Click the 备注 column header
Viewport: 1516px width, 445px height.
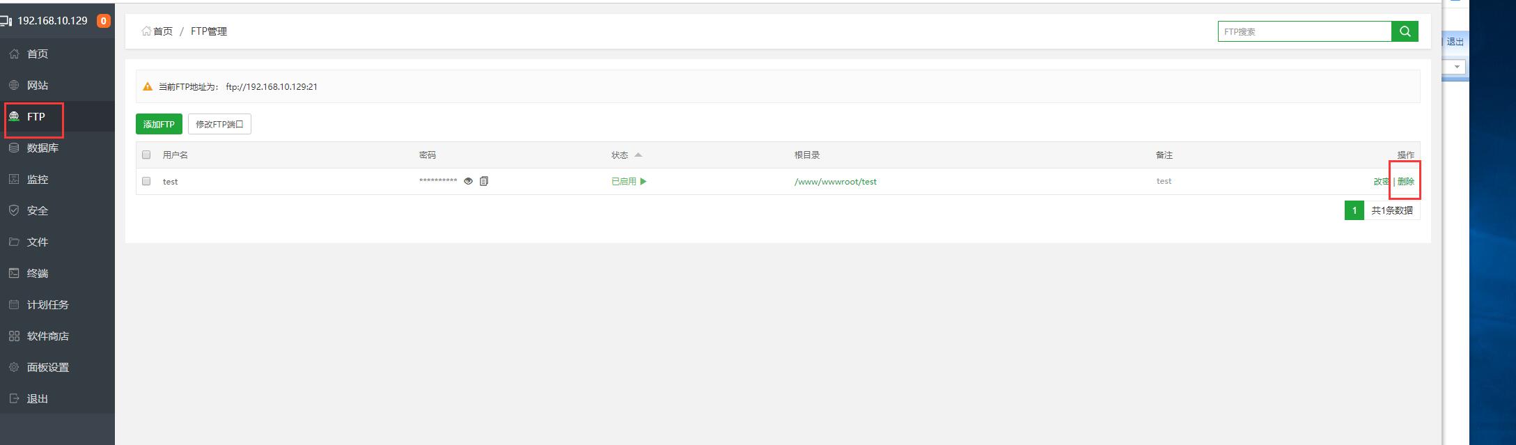1164,155
